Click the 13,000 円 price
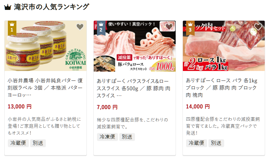270x160 pixels. [x=19, y=106]
